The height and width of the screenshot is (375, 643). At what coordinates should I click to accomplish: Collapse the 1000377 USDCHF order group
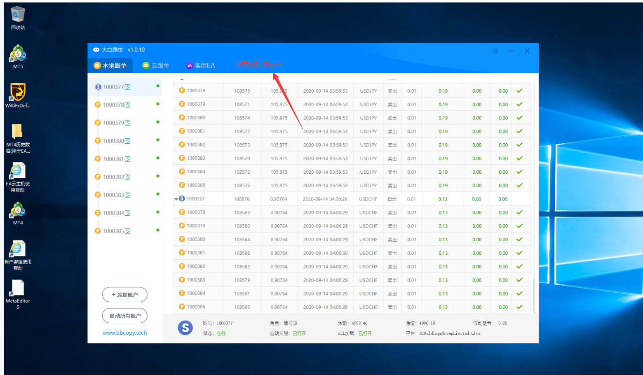pyautogui.click(x=176, y=199)
